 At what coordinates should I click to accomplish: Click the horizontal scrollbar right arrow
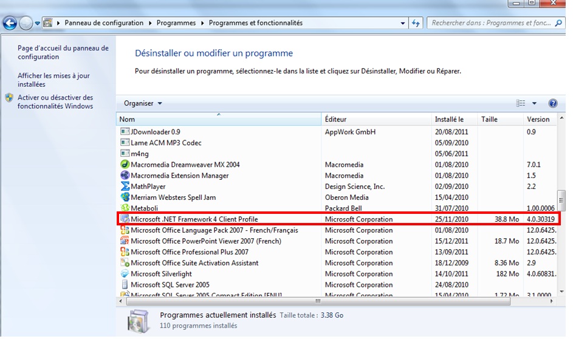552,301
